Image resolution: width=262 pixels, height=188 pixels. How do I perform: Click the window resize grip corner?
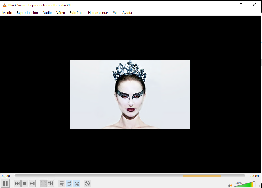[259, 186]
